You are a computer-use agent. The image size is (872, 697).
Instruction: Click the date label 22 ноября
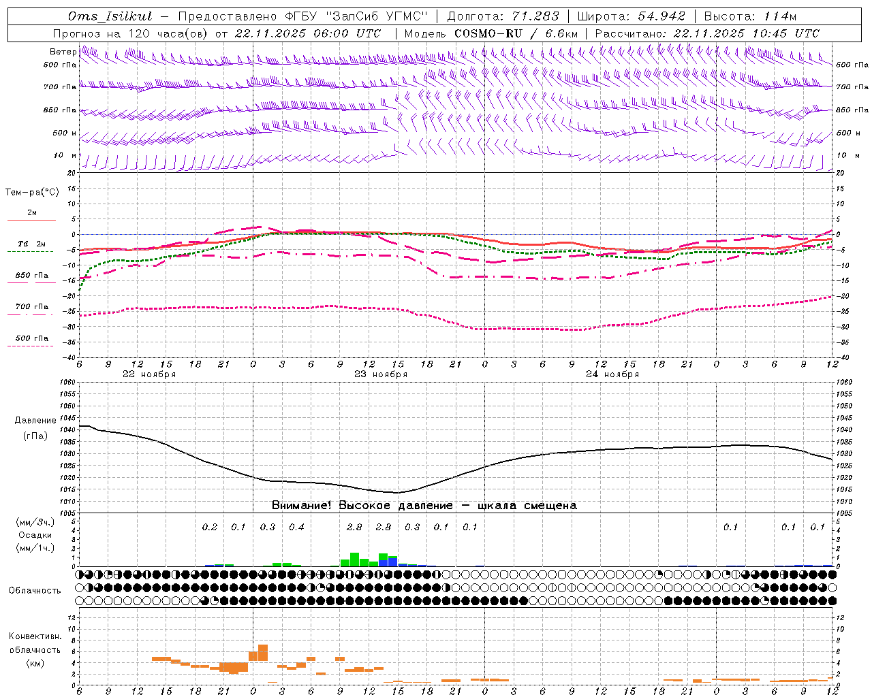pyautogui.click(x=149, y=374)
